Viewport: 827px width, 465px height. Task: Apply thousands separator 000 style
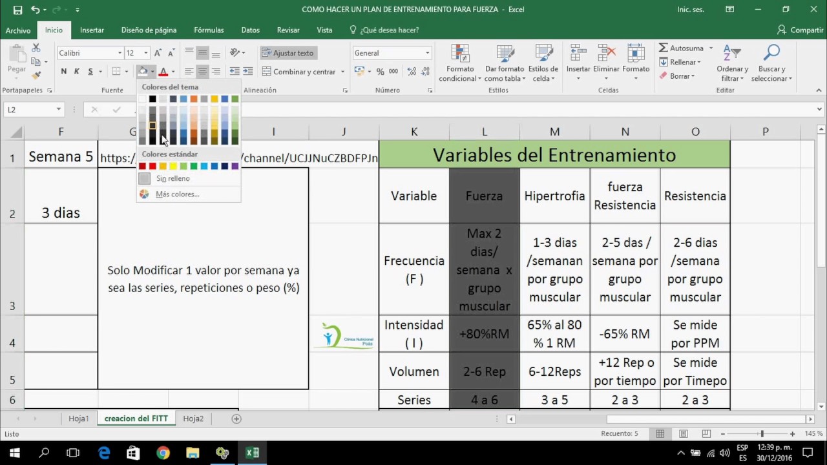click(393, 72)
